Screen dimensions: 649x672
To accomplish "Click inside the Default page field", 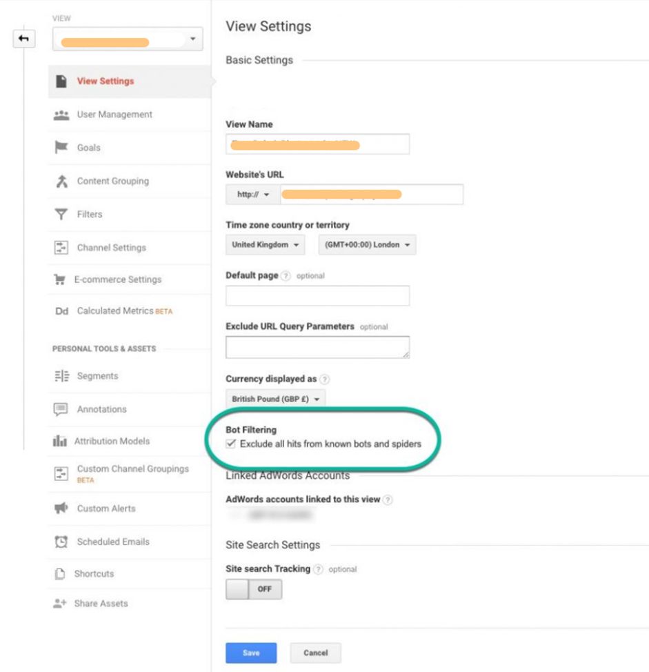I will tap(317, 295).
